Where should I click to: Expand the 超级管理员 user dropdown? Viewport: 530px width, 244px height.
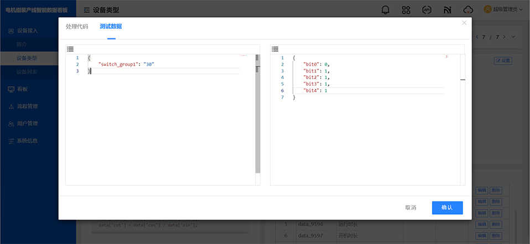pyautogui.click(x=503, y=9)
